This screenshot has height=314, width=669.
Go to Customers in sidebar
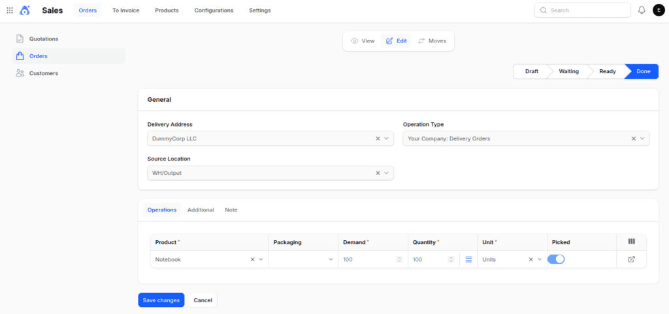tap(69, 73)
